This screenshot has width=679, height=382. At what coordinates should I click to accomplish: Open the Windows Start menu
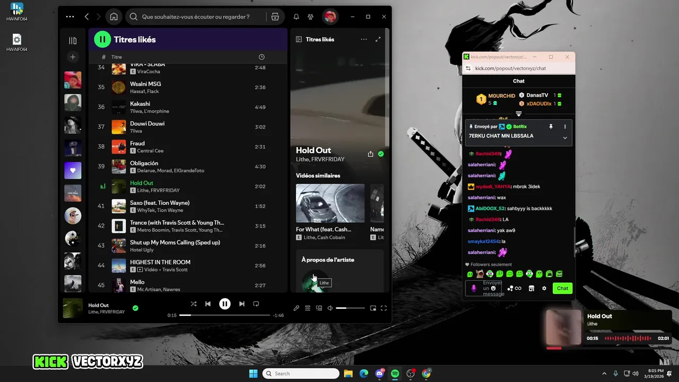(x=253, y=374)
